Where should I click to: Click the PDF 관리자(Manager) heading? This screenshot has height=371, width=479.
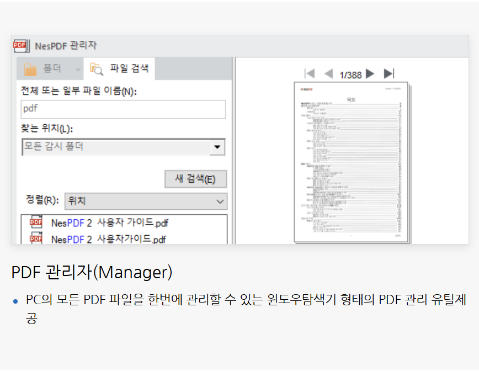click(92, 272)
